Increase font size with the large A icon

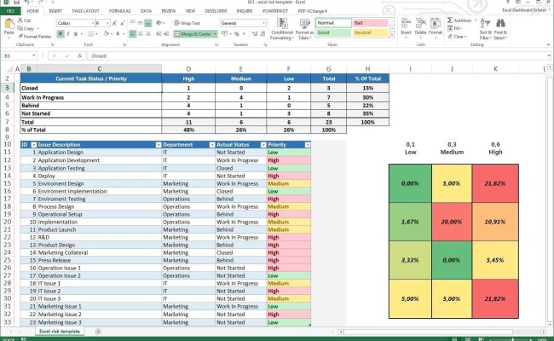pyautogui.click(x=114, y=23)
